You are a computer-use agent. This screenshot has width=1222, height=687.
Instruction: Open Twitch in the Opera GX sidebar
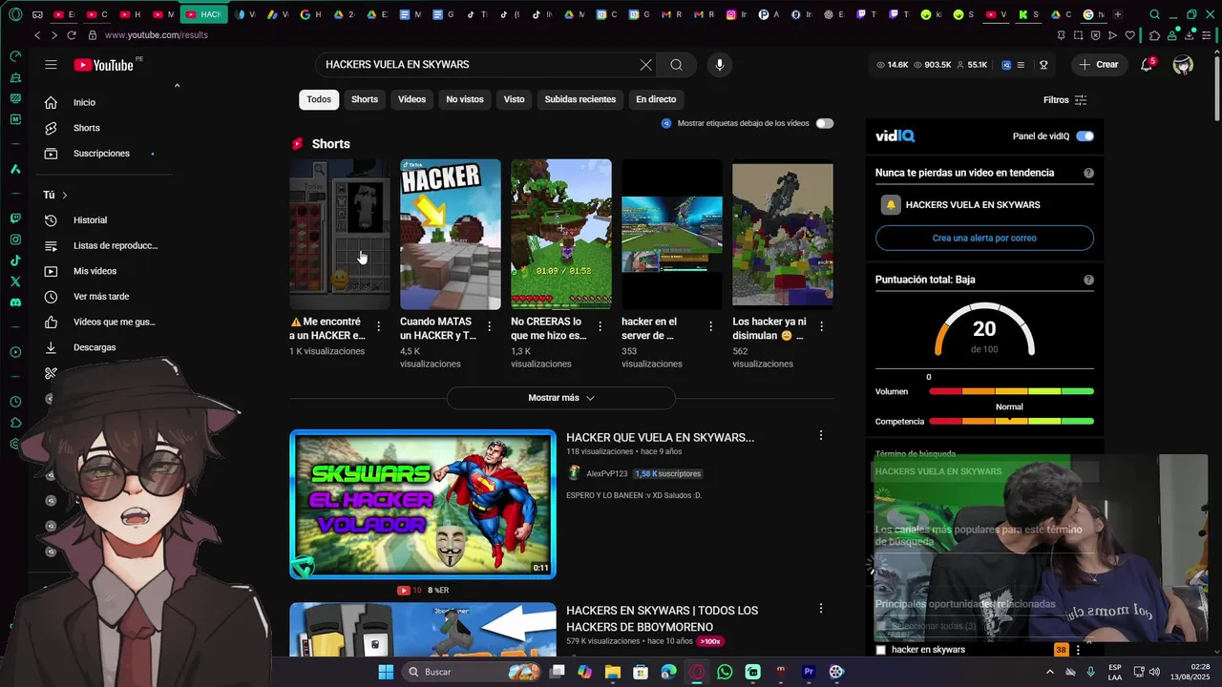[x=15, y=219]
